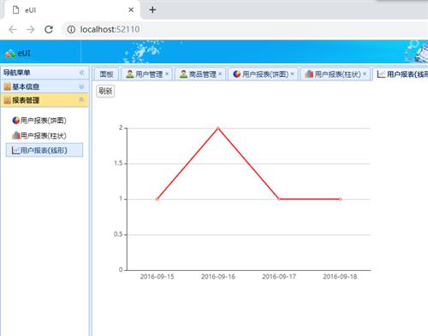
Task: Select pie chart icon for 用户报表(饼图) in sidebar
Action: [x=15, y=121]
